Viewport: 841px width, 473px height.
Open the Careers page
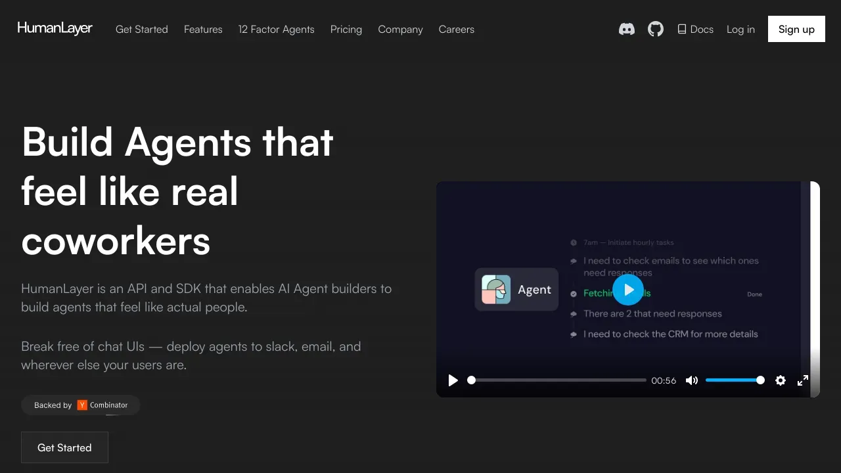[457, 29]
